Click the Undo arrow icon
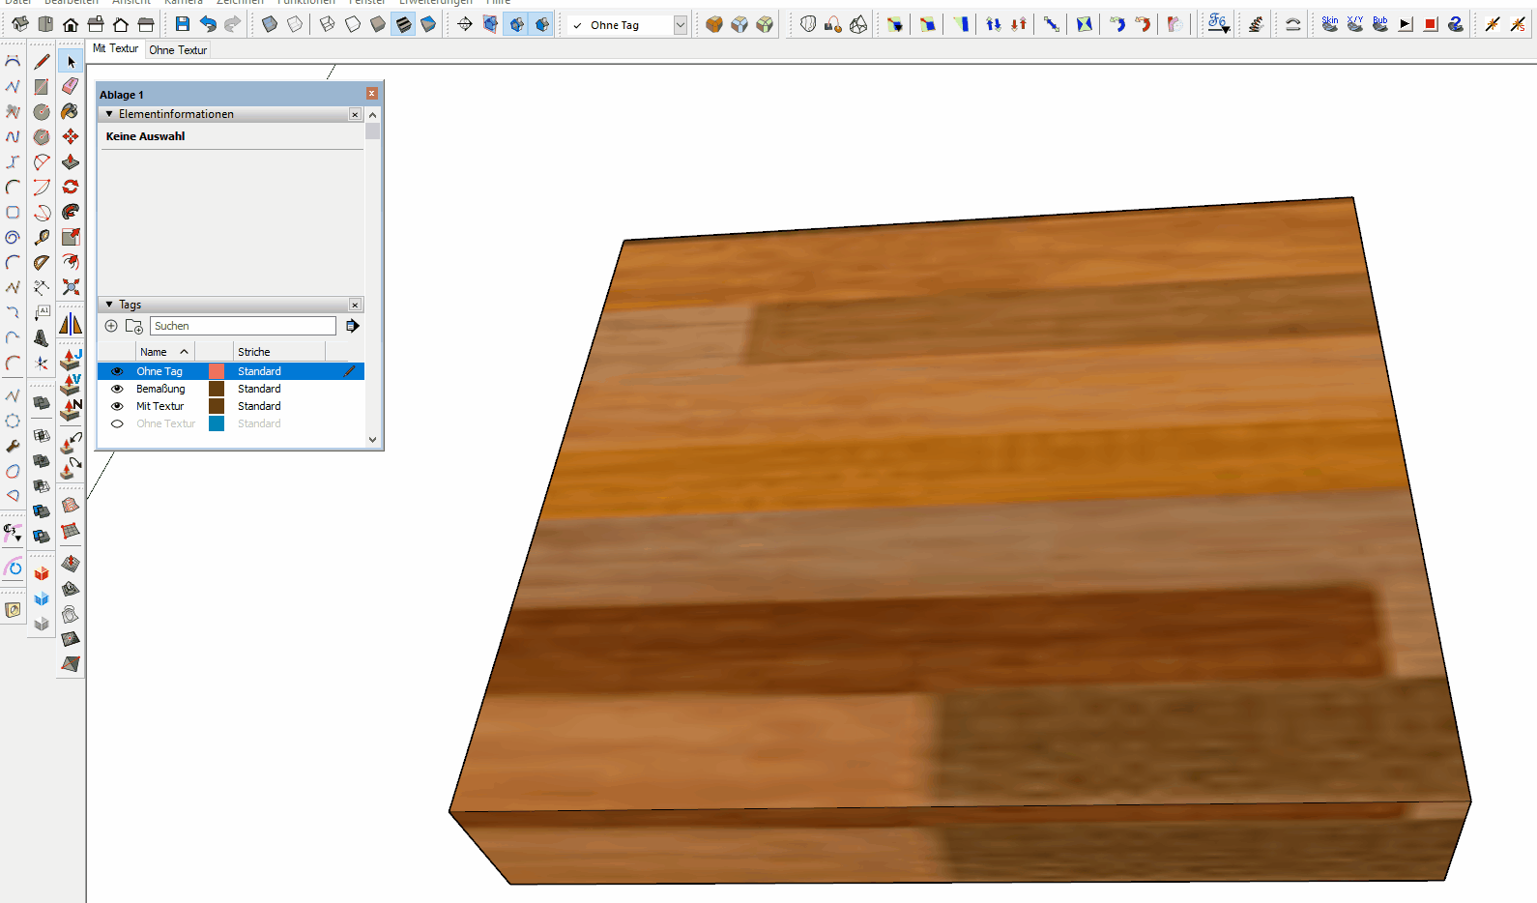The width and height of the screenshot is (1537, 903). [x=208, y=24]
